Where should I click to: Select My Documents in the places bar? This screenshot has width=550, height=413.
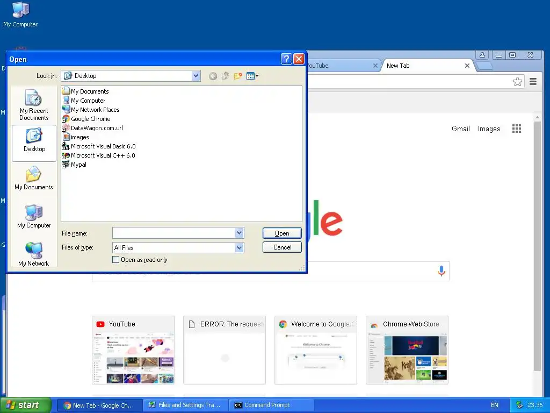click(34, 178)
